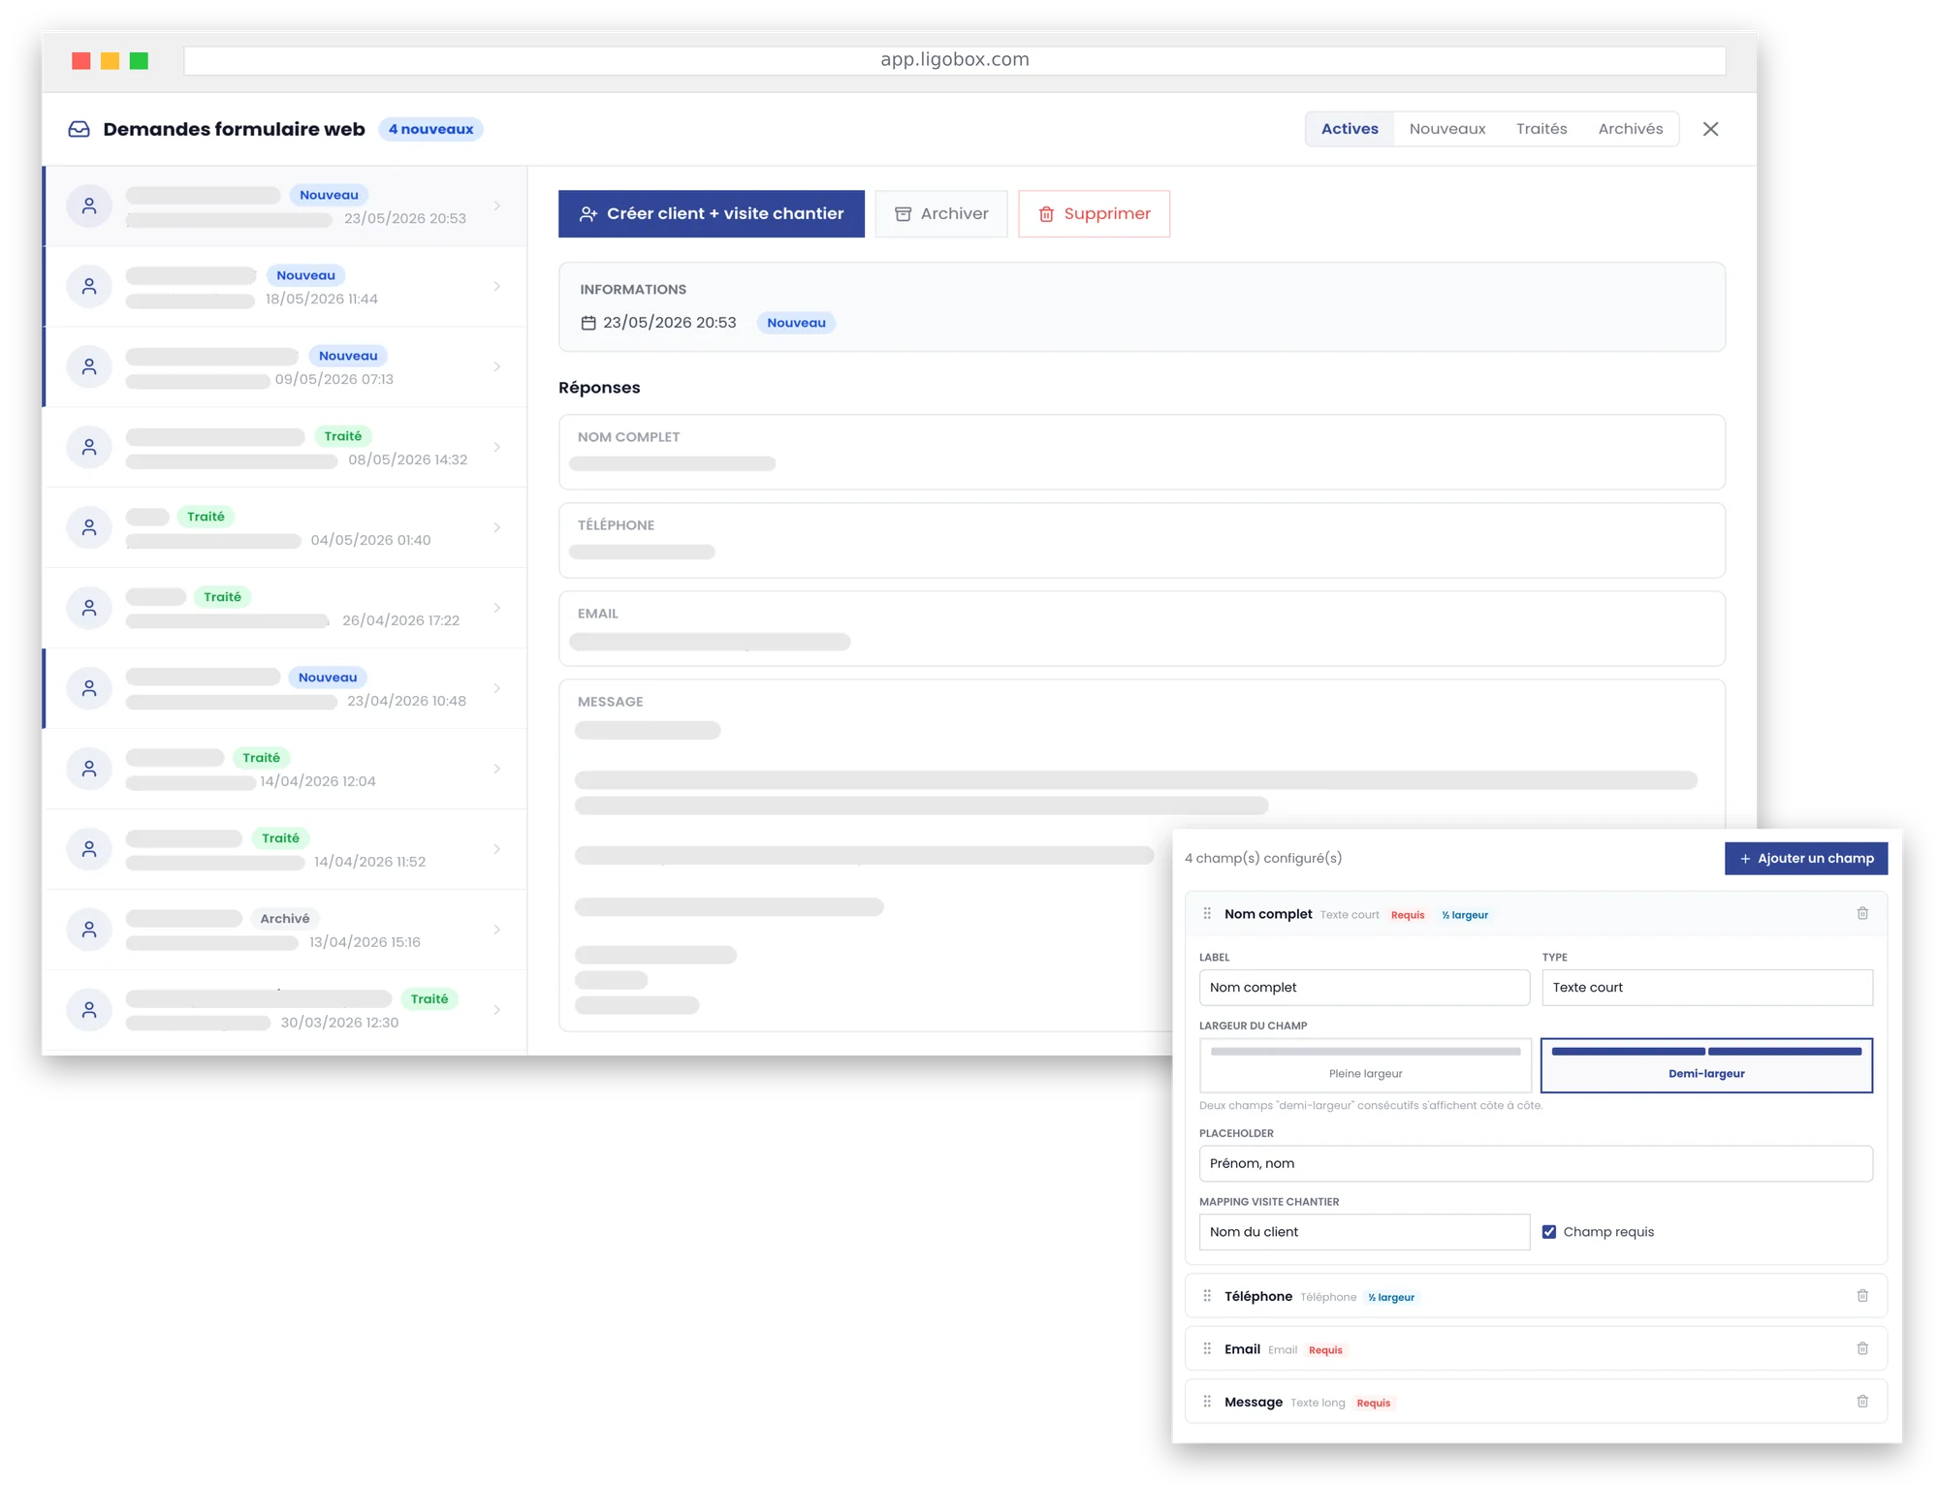Click the inbox icon beside Demandes formulaire web

click(x=79, y=129)
